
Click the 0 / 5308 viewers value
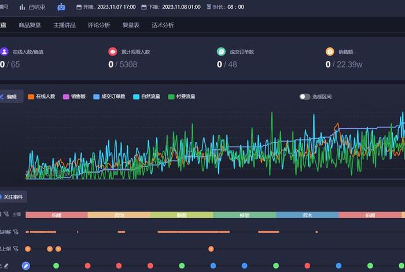[123, 64]
